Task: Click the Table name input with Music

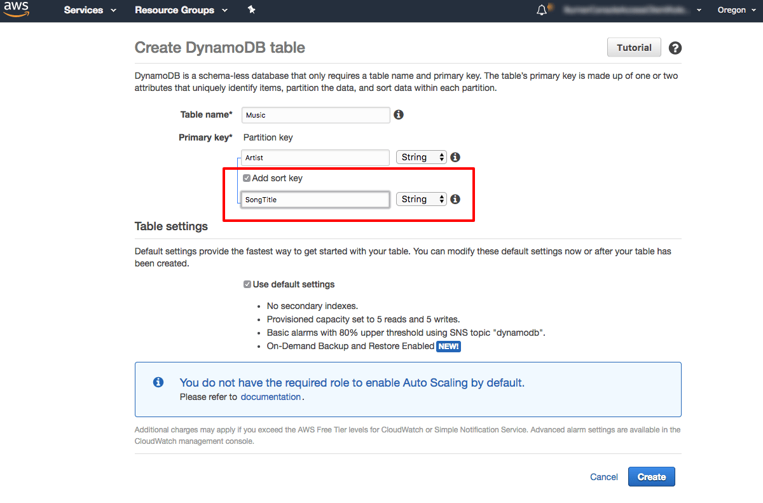Action: [316, 115]
